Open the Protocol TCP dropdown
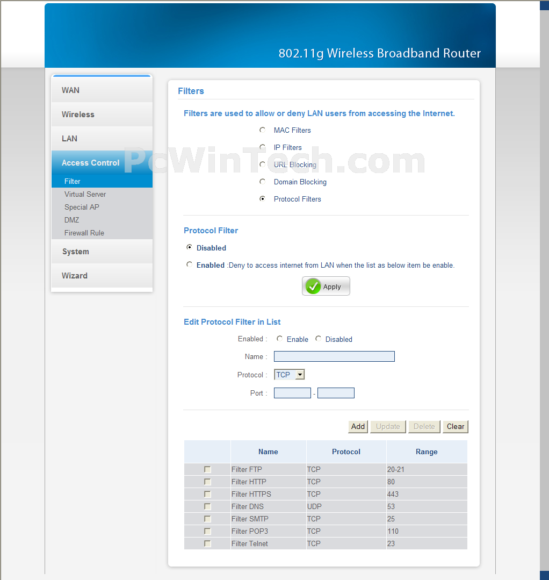Image resolution: width=549 pixels, height=580 pixels. (x=289, y=375)
